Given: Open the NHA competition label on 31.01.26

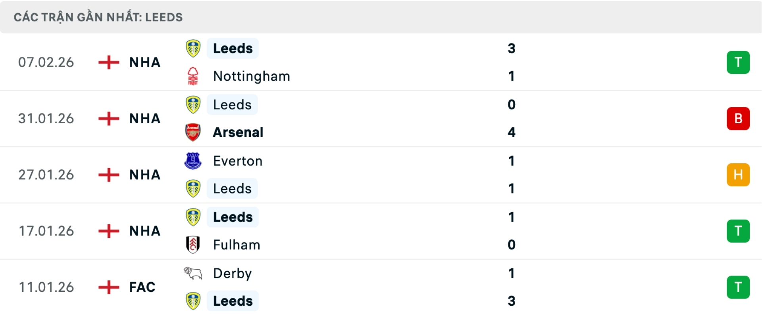Looking at the screenshot, I should pos(144,118).
